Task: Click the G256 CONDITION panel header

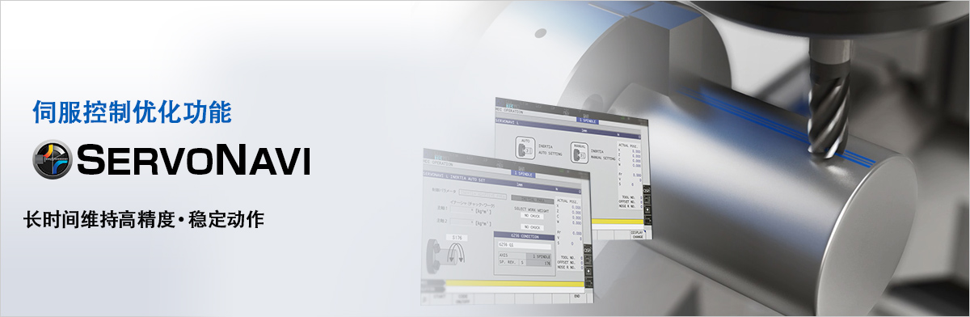Action: pyautogui.click(x=523, y=235)
